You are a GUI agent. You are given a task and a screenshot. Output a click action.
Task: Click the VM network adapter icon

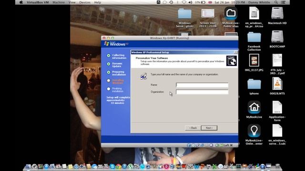click(x=202, y=145)
